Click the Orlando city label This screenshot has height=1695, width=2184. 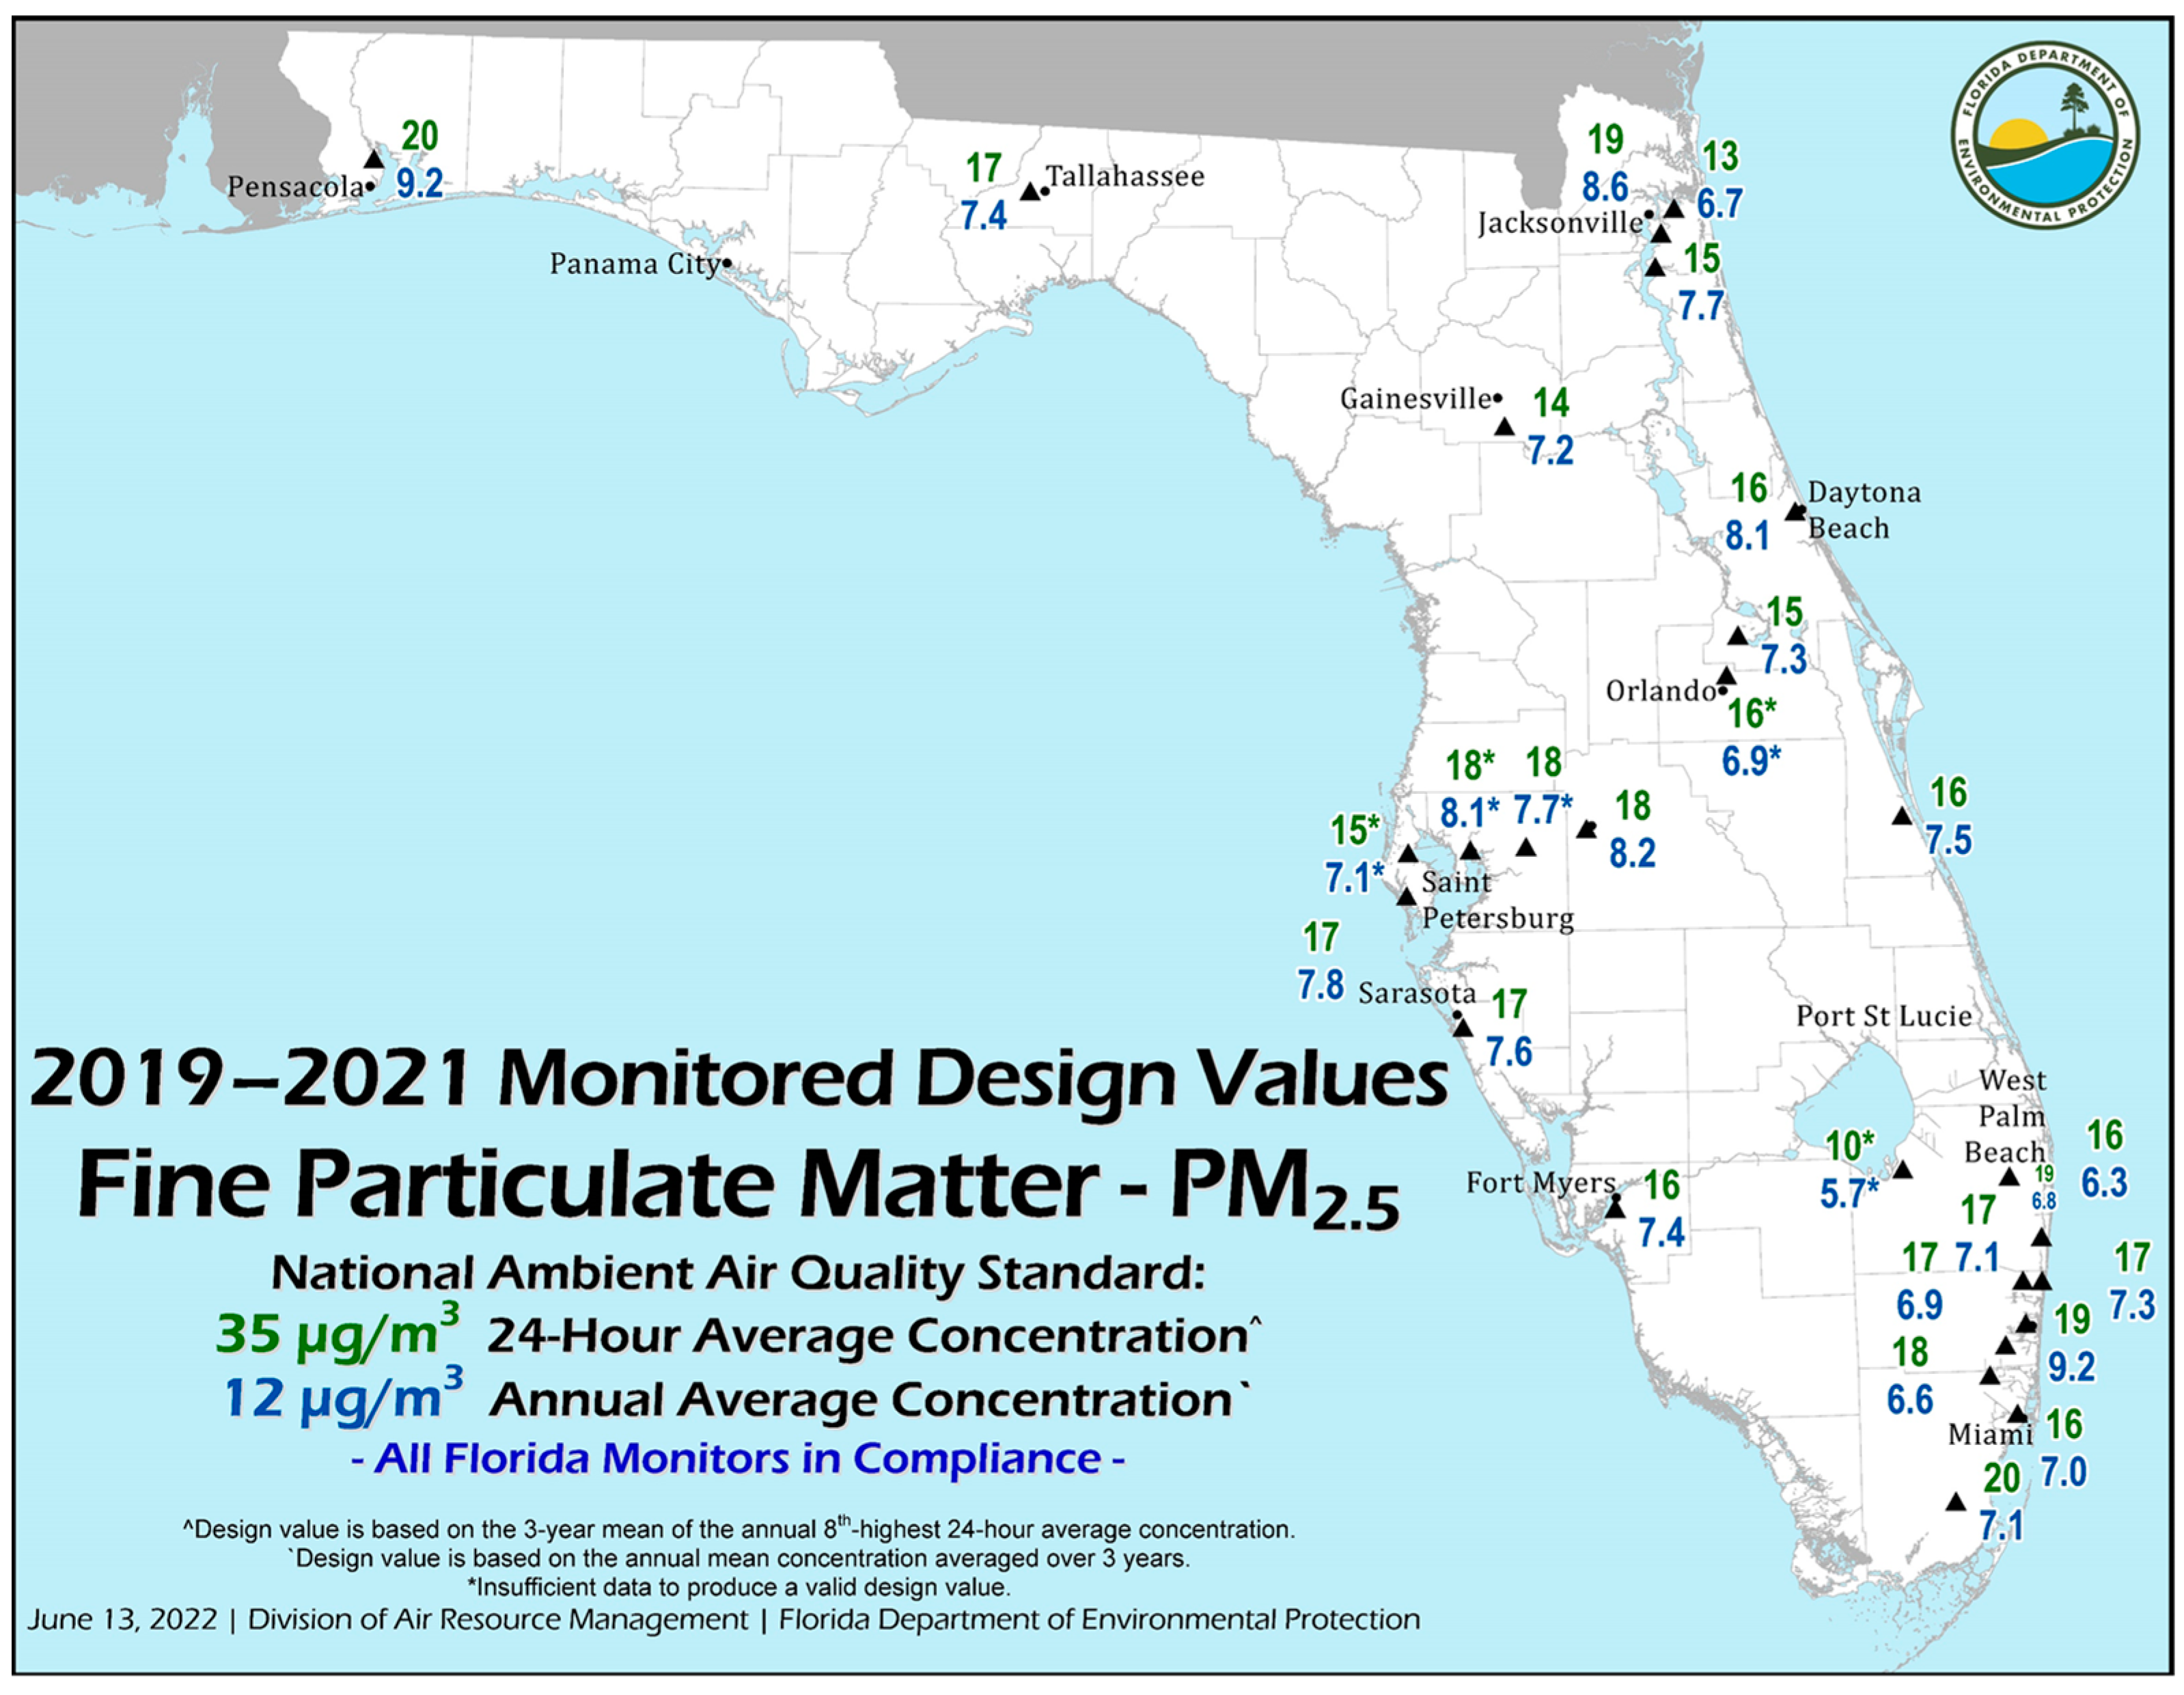[1660, 691]
